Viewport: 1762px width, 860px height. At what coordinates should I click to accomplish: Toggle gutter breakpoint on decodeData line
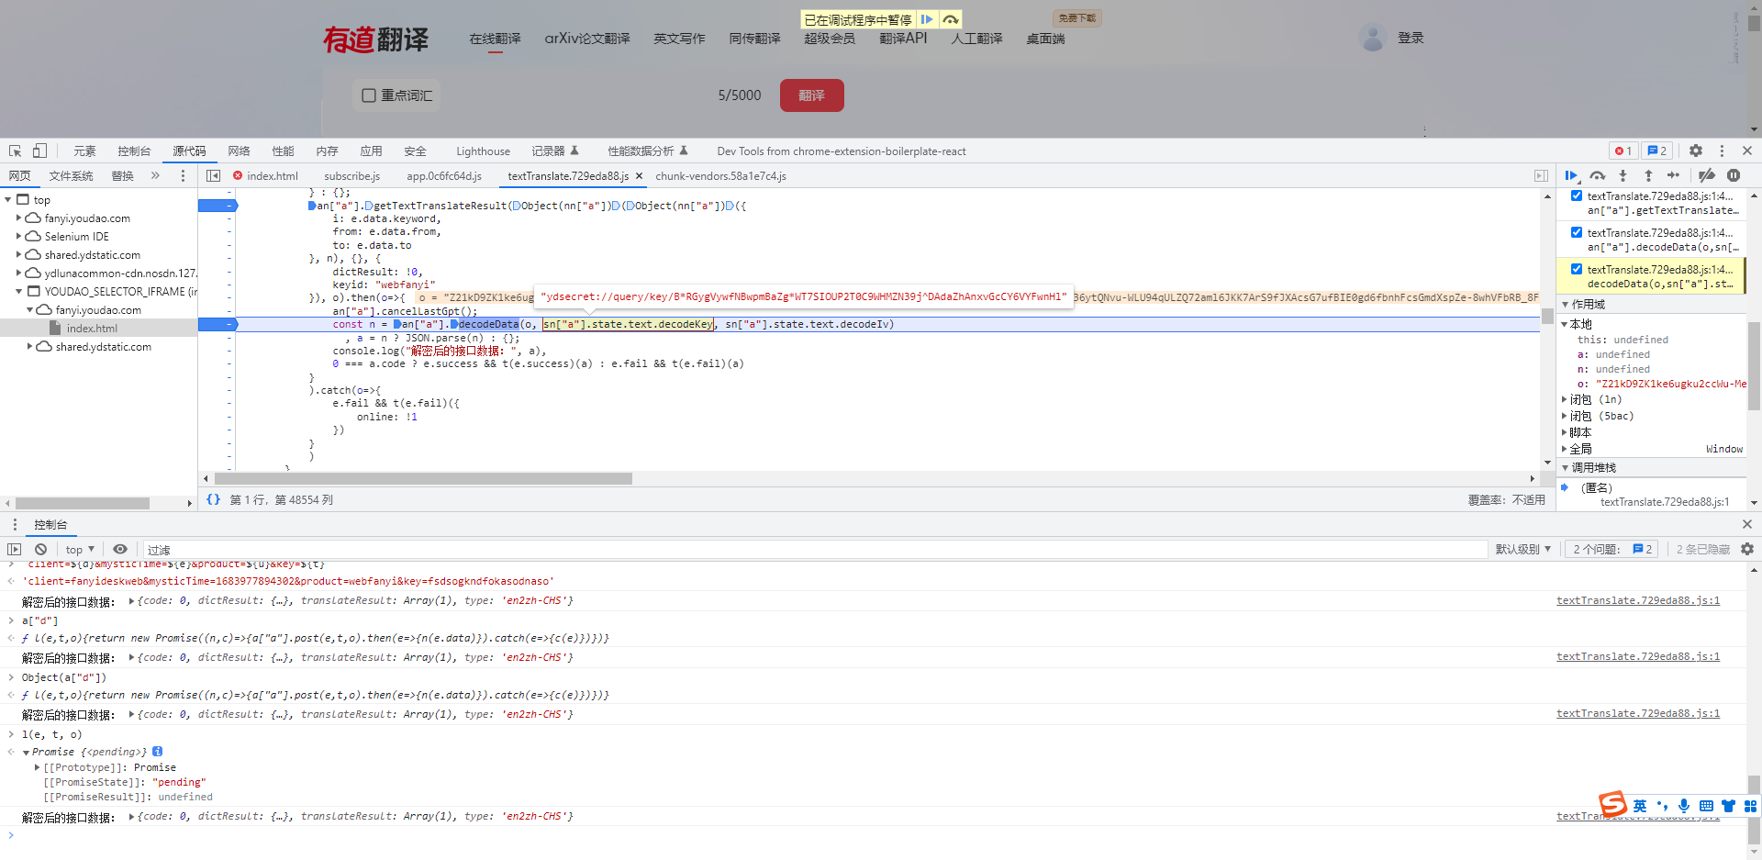click(218, 324)
